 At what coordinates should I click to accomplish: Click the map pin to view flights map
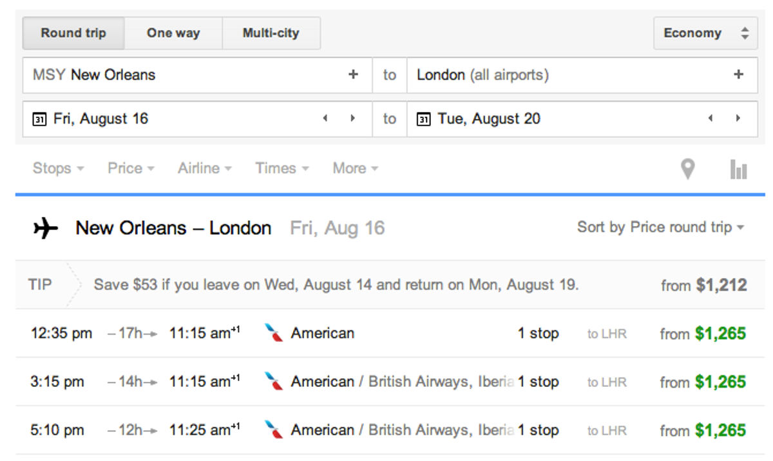tap(688, 167)
